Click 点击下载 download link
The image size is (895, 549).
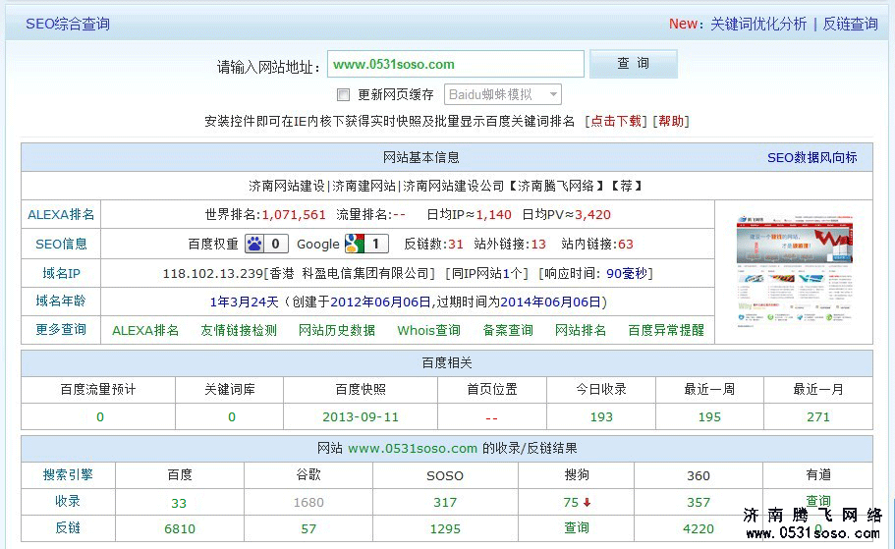coord(615,121)
